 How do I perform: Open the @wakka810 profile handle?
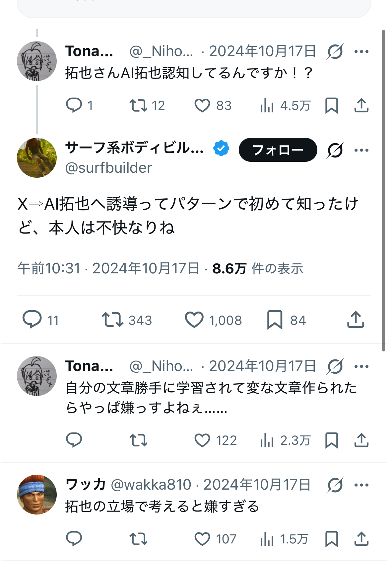(x=151, y=485)
